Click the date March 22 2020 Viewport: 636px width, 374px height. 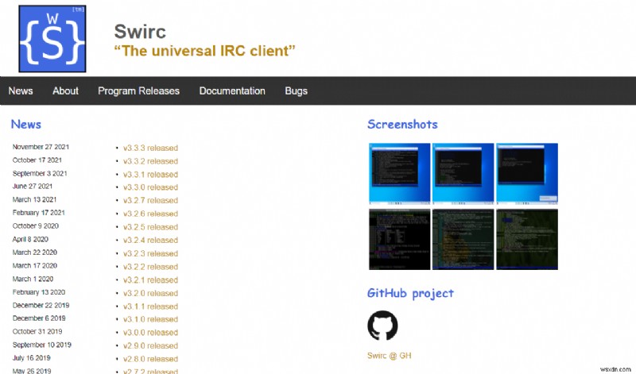coord(34,252)
